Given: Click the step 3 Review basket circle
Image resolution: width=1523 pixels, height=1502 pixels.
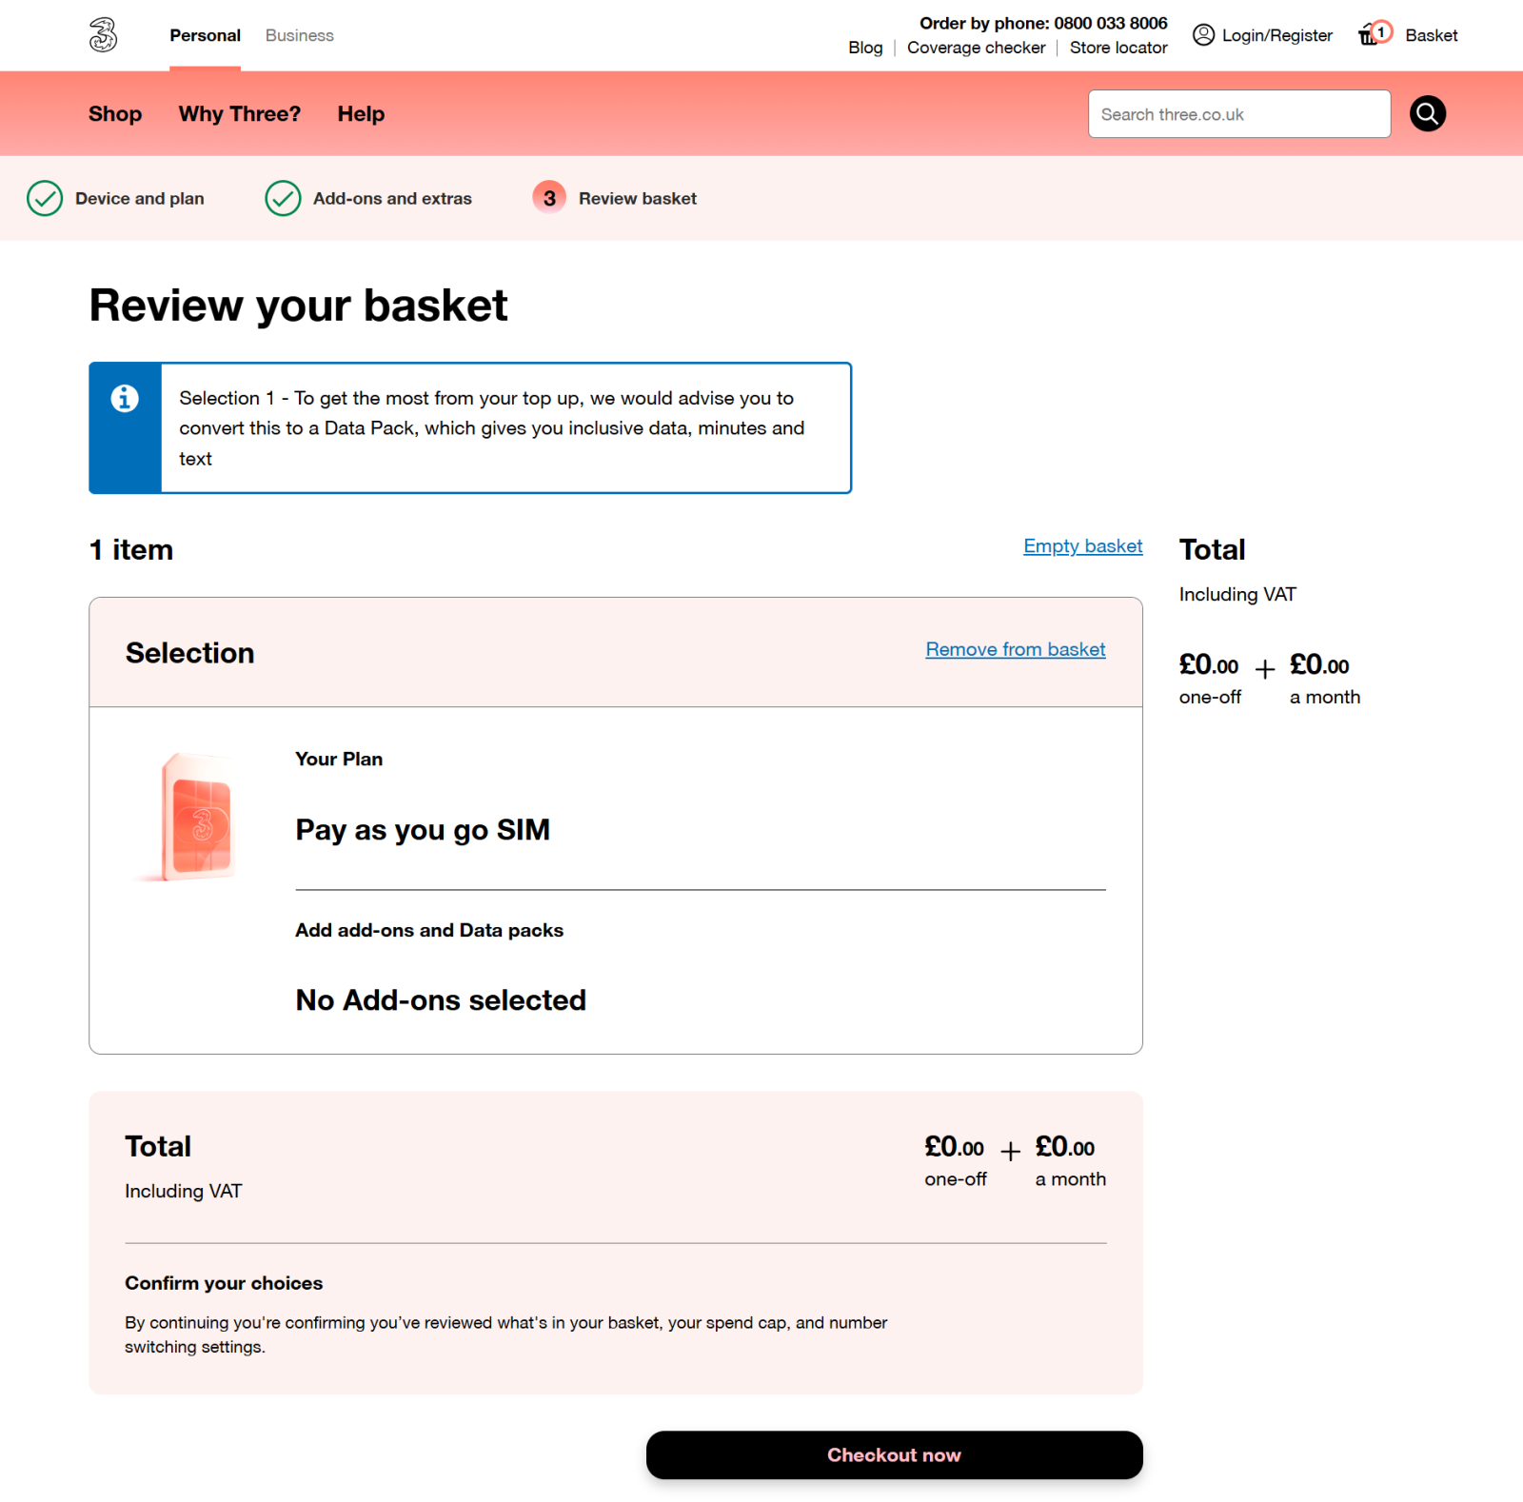Looking at the screenshot, I should coord(549,198).
